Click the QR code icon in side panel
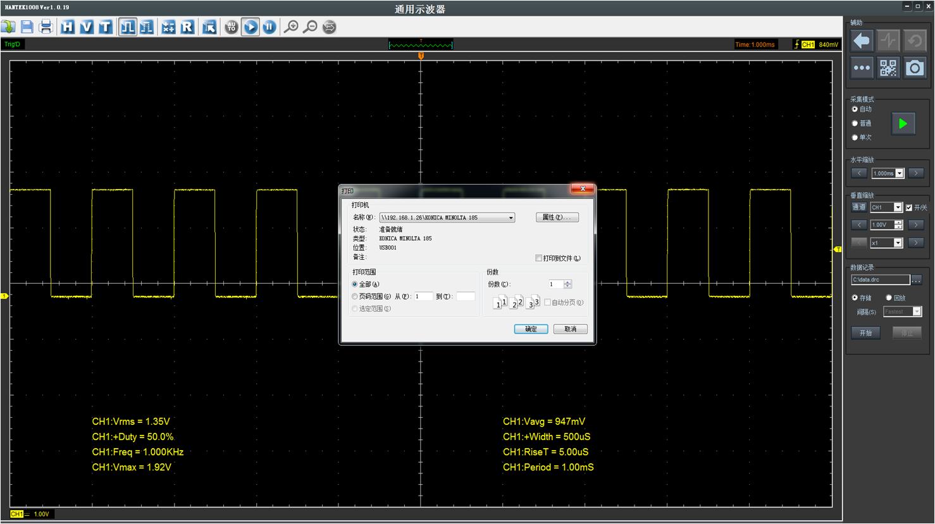The height and width of the screenshot is (524, 935). [x=888, y=68]
